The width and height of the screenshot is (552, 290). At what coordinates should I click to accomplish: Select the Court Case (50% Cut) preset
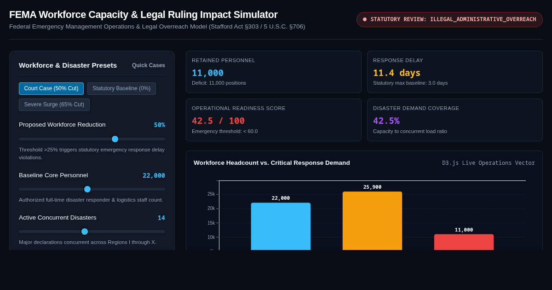(51, 88)
